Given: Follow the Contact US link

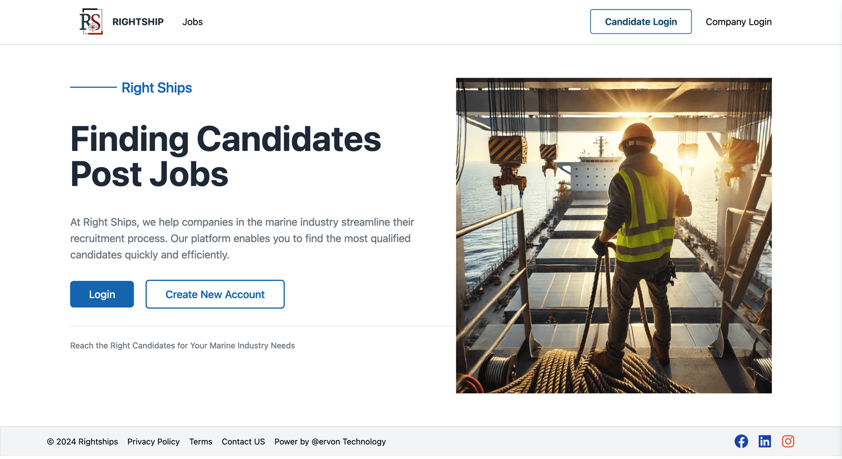Looking at the screenshot, I should pyautogui.click(x=243, y=442).
